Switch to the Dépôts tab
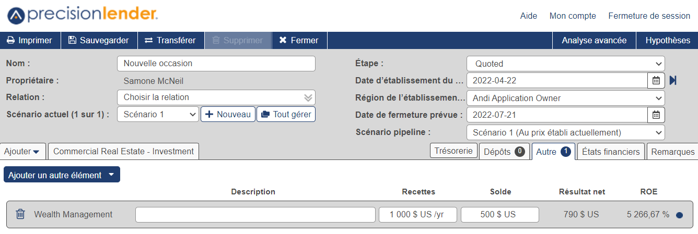 (504, 152)
